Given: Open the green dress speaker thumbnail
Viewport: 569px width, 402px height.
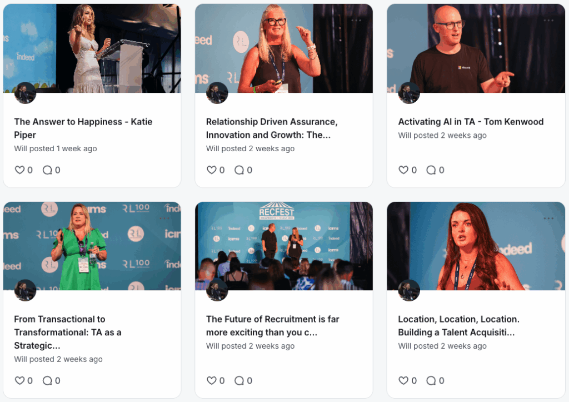Looking at the screenshot, I should point(92,246).
